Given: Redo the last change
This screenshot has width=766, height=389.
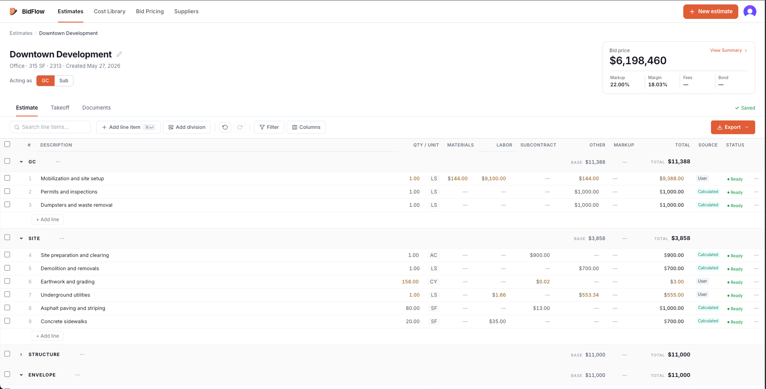Looking at the screenshot, I should pos(240,127).
